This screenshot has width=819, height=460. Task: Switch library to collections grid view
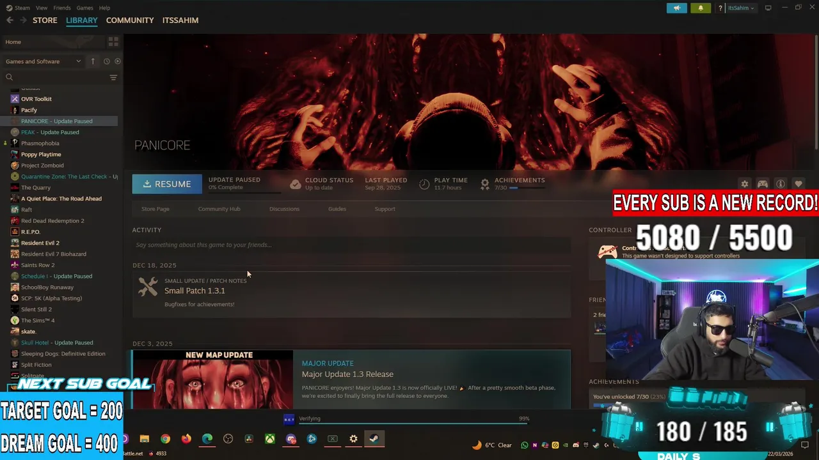[x=113, y=42]
